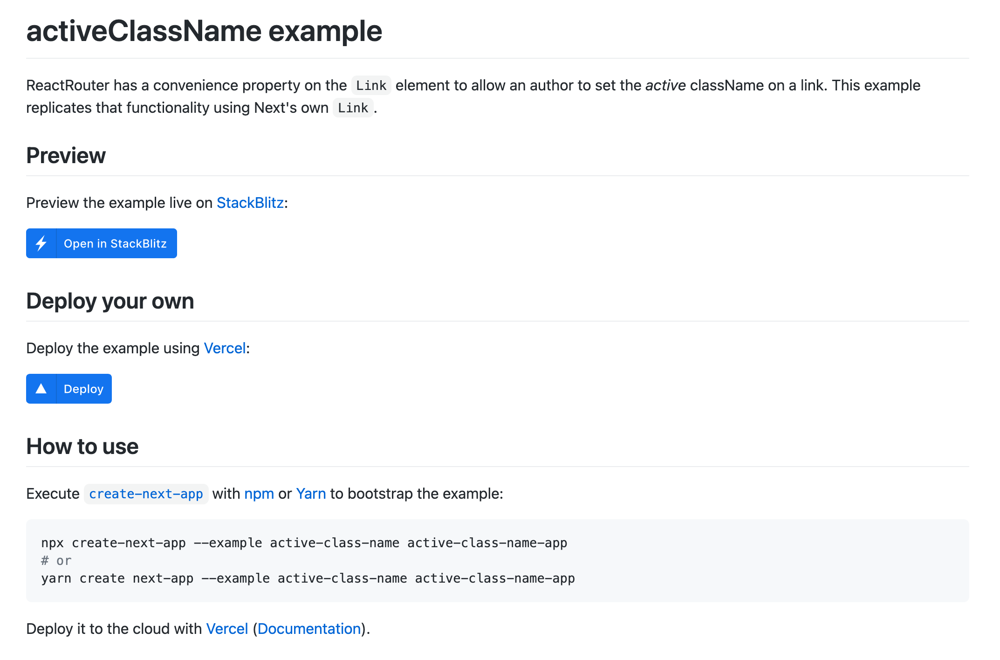Click the Deploy your own heading
1000x660 pixels.
coord(110,301)
